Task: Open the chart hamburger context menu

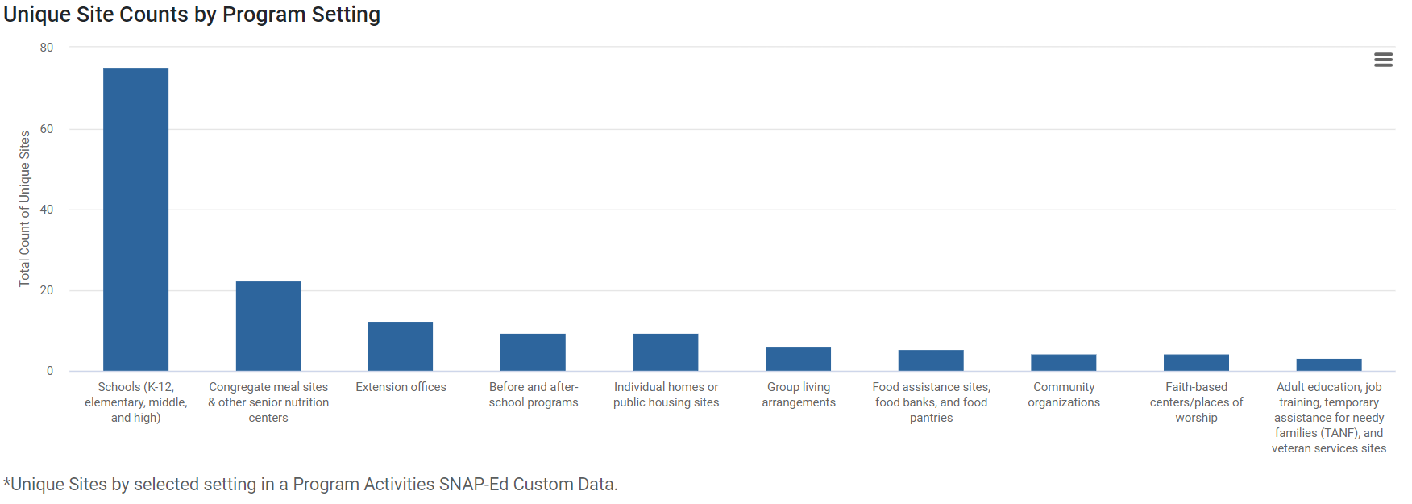Action: (1383, 60)
